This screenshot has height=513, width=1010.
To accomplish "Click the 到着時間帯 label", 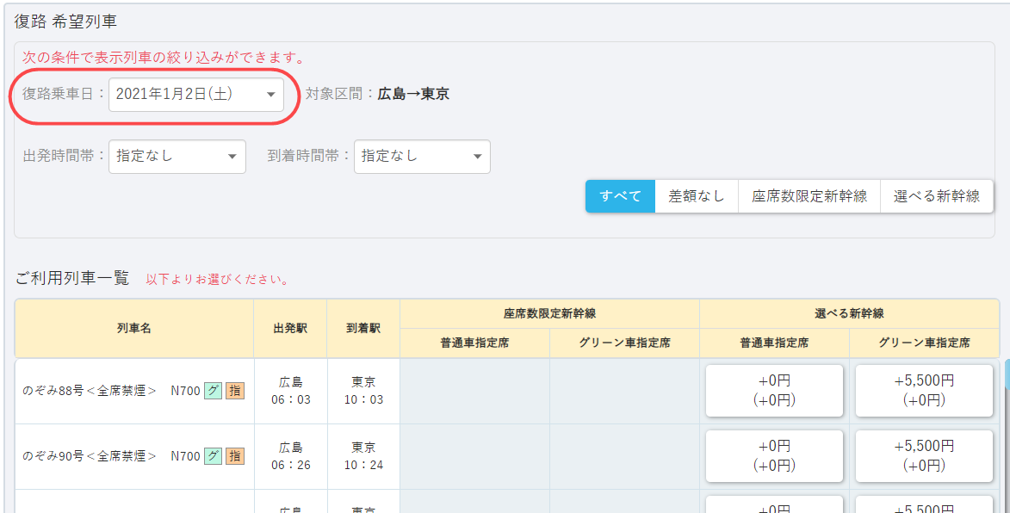I will coord(309,157).
